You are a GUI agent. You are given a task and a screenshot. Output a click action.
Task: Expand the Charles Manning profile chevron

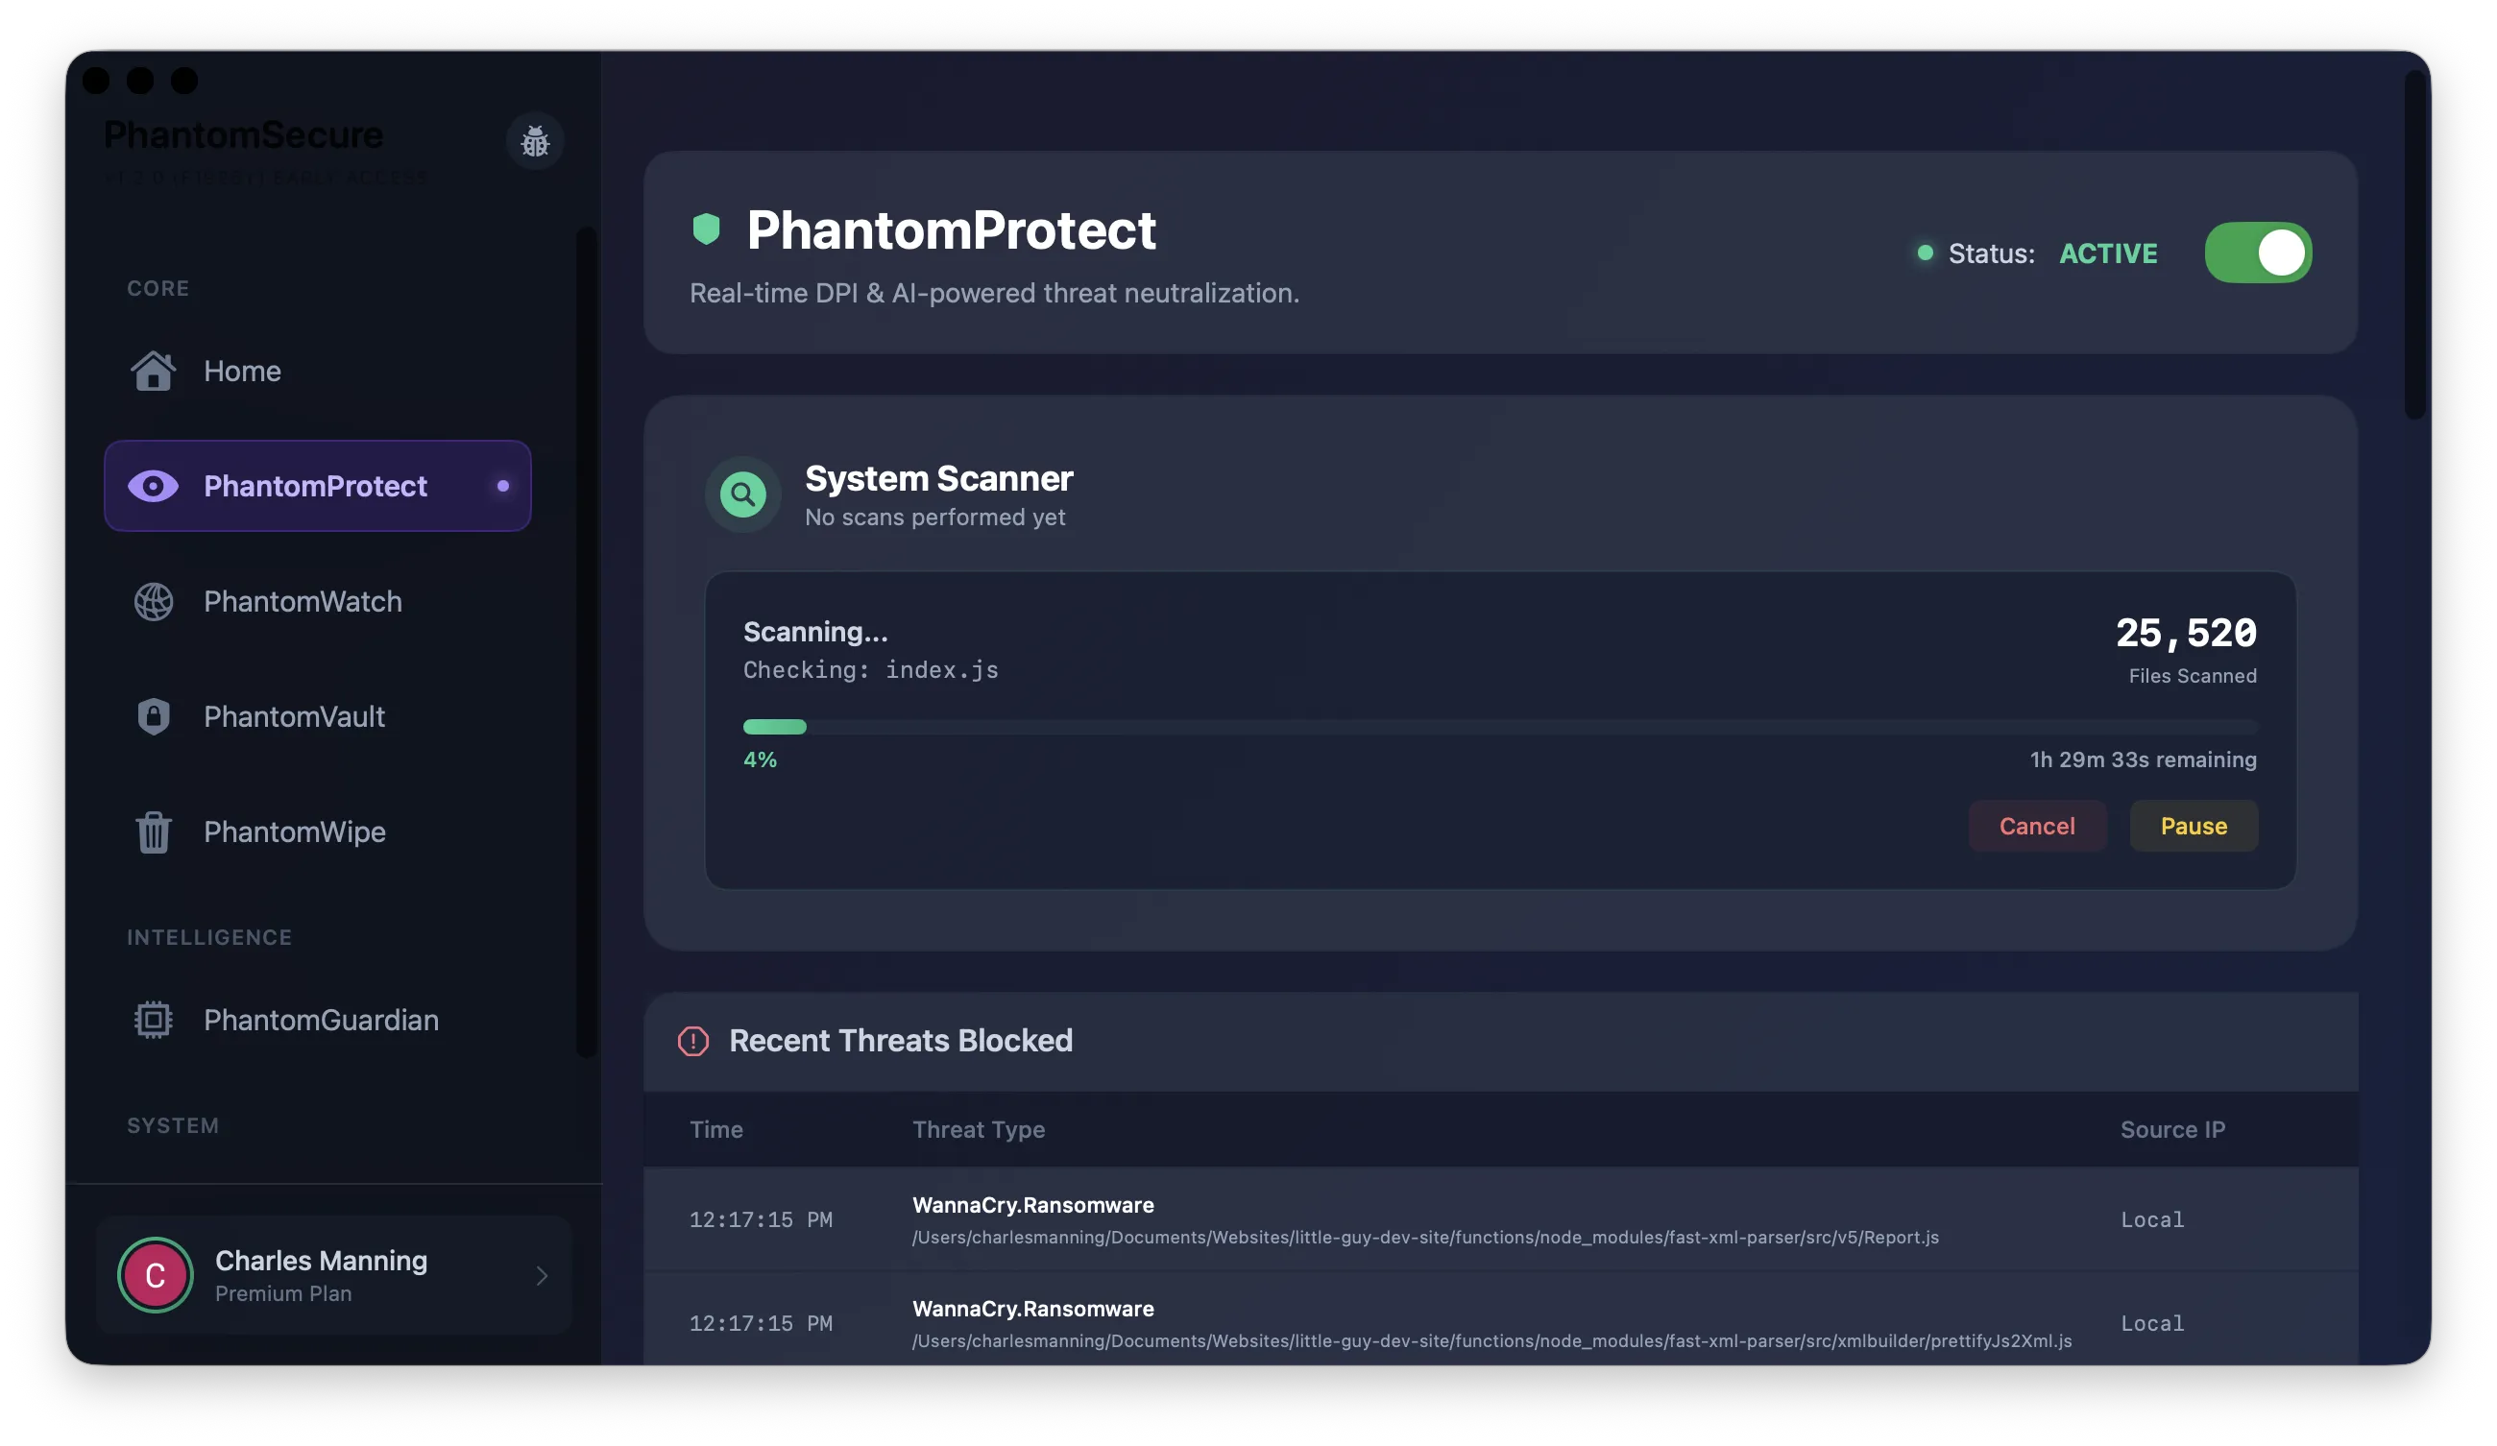tap(541, 1276)
